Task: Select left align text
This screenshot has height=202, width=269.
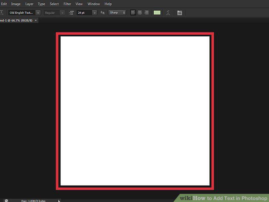Action: coord(133,13)
